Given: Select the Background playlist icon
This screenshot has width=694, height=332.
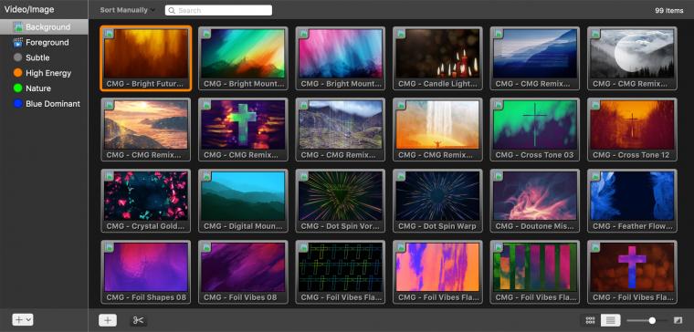Looking at the screenshot, I should 18,27.
